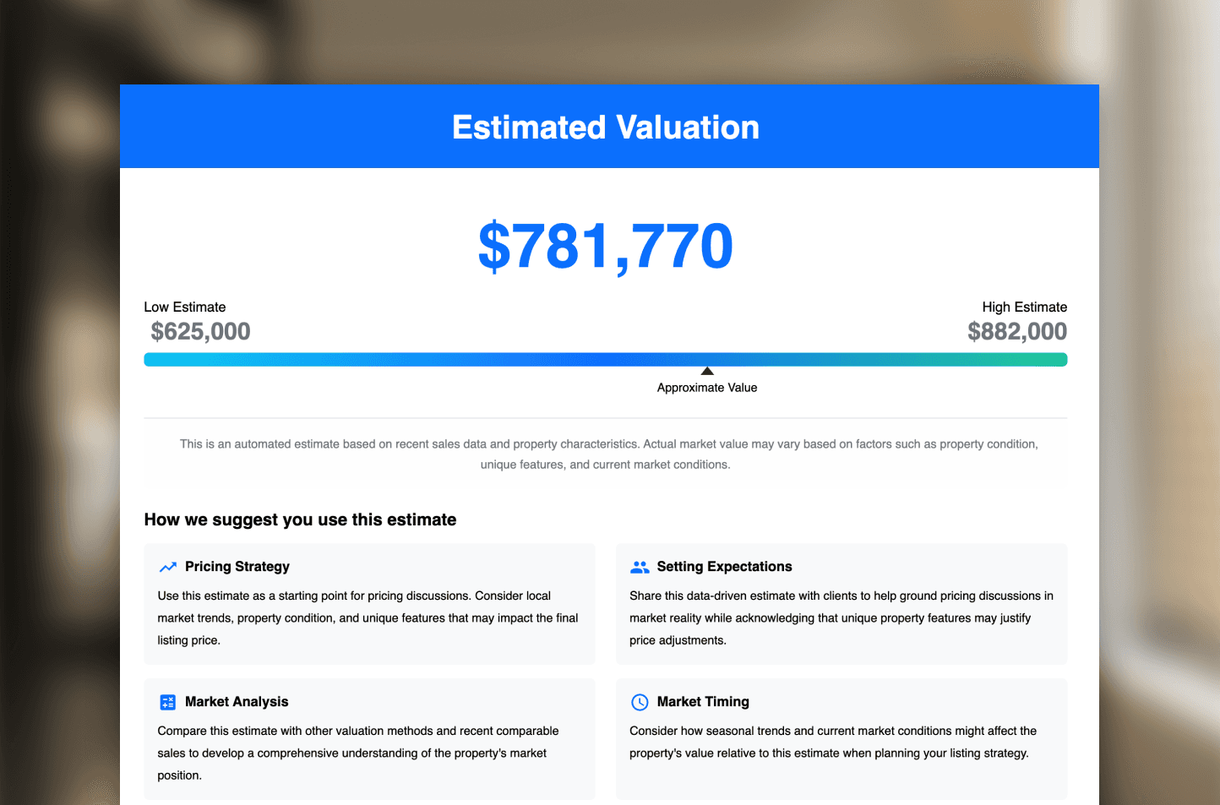Select the Pricing Strategy heading

237,567
